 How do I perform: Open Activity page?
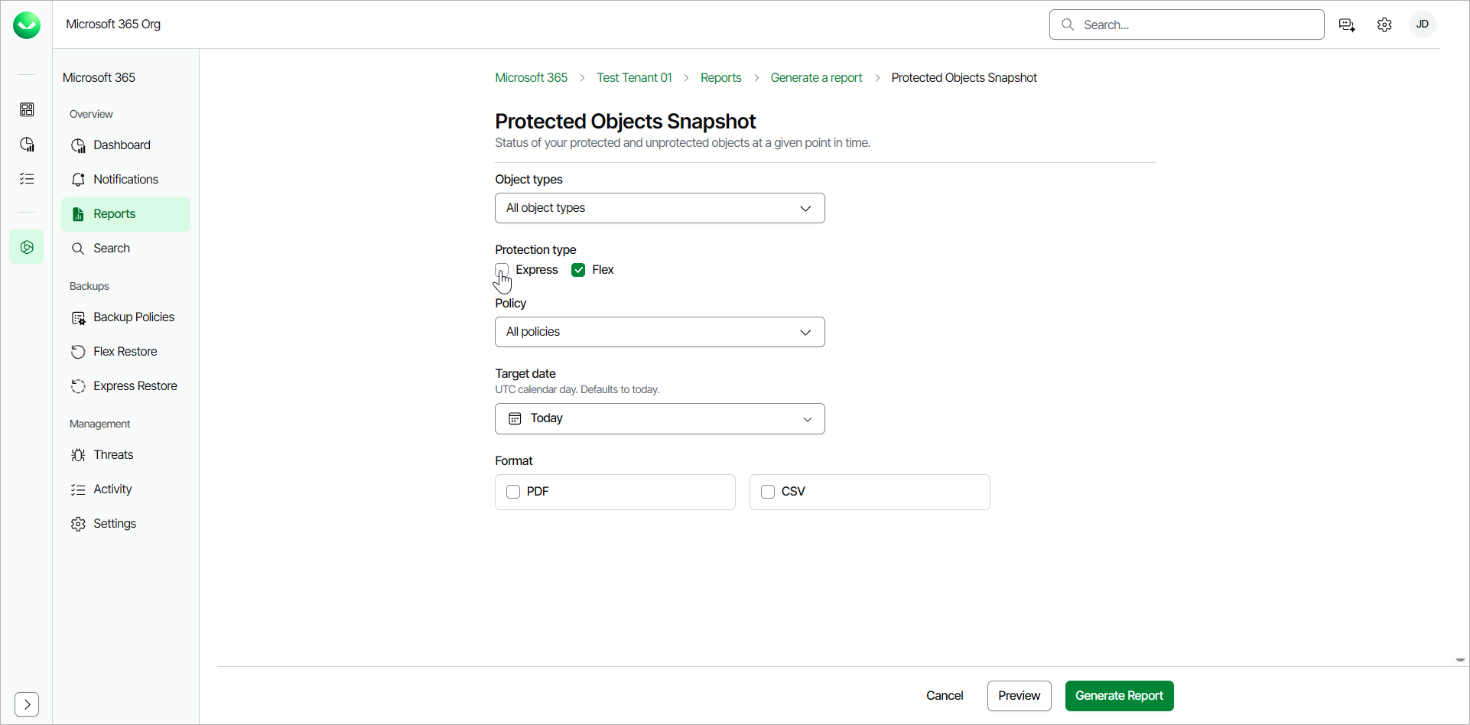[125, 489]
